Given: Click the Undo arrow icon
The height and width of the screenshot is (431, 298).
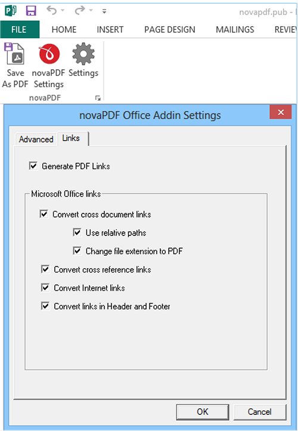Looking at the screenshot, I should (52, 11).
